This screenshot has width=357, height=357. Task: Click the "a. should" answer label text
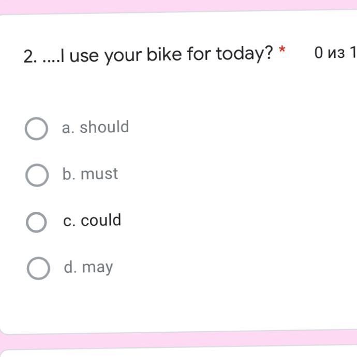(x=96, y=127)
